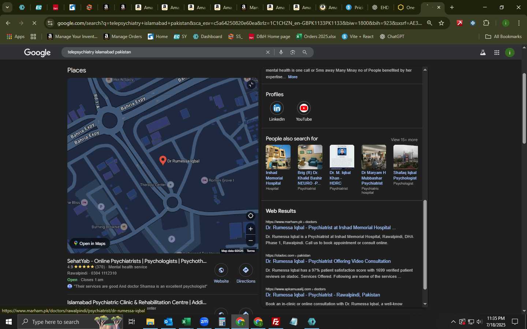Viewport: 527px width, 329px height.
Task: Open SehatYab website
Action: [221, 273]
